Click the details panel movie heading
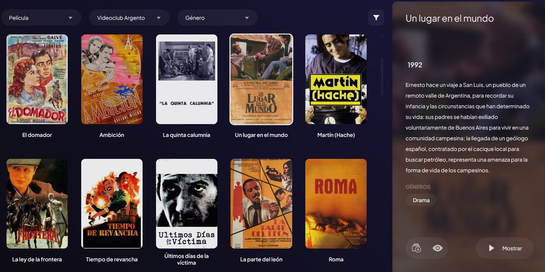Viewport: 545px width, 272px height. coord(450,19)
